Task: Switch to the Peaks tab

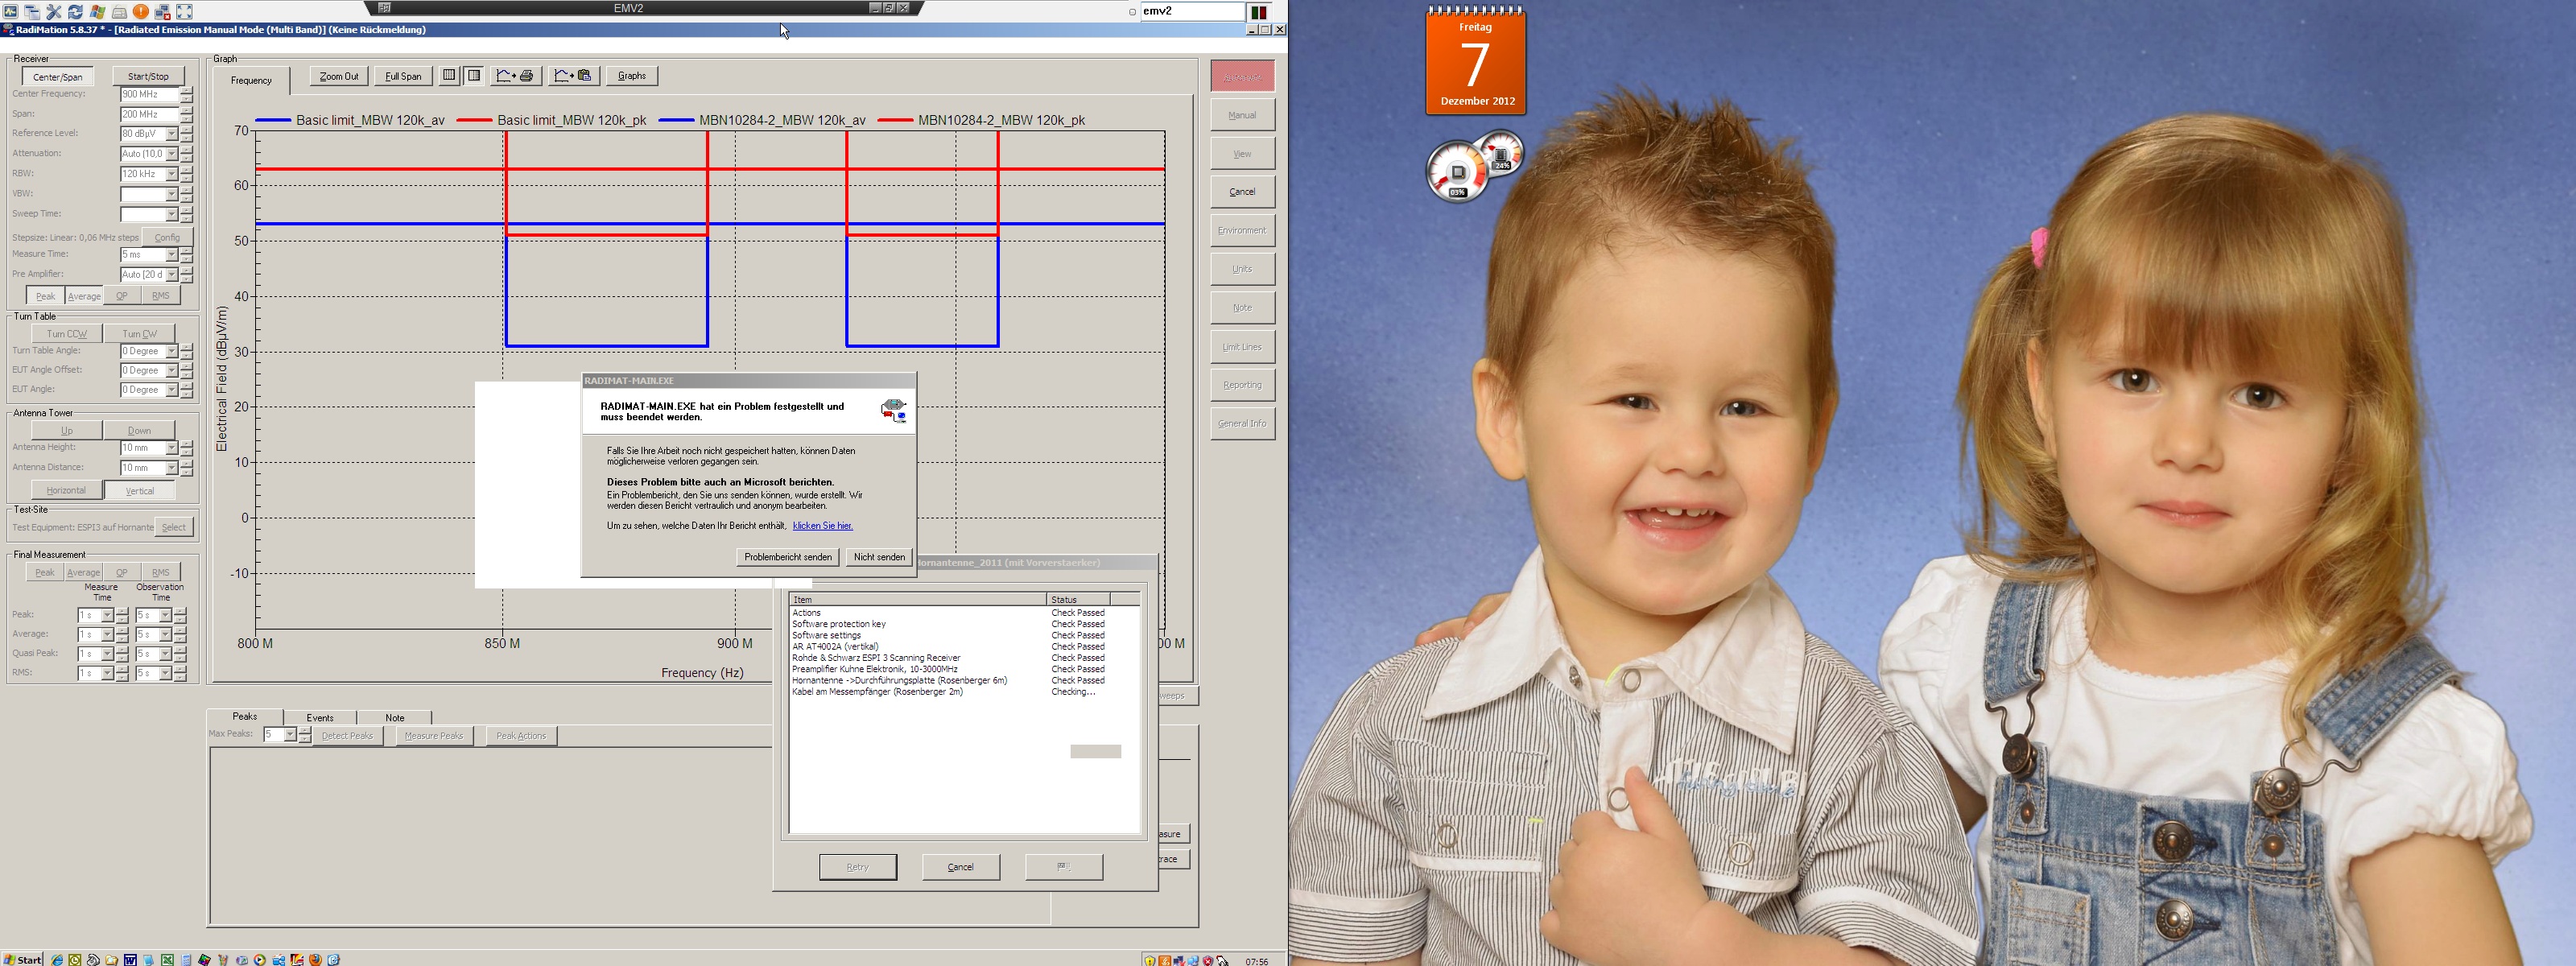Action: [x=245, y=716]
